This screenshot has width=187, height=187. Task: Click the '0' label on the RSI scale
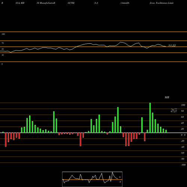pyautogui.click(x=2, y=64)
